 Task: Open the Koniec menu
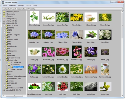tap(35, 6)
